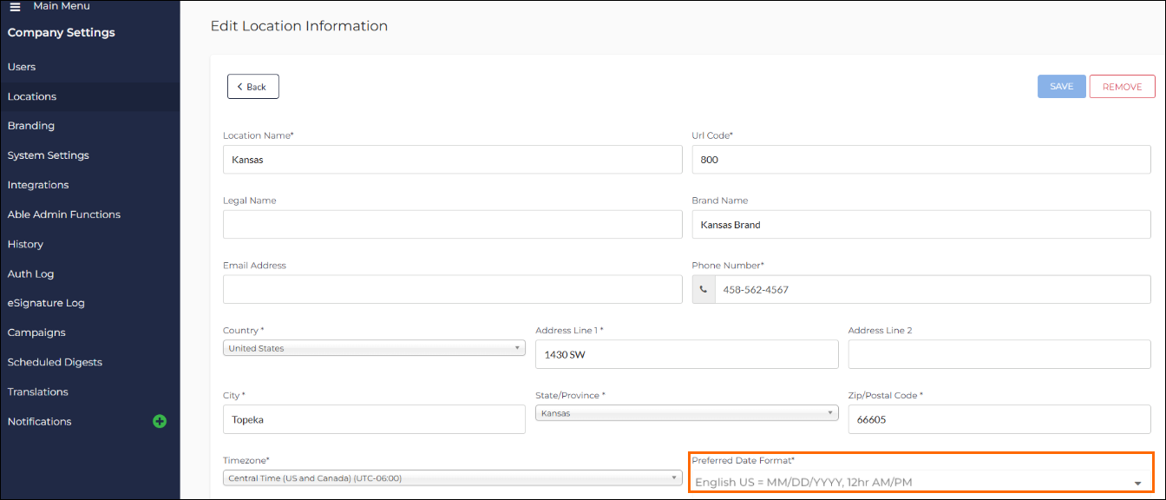Select eSignature Log in the sidebar
1166x500 pixels.
point(46,303)
